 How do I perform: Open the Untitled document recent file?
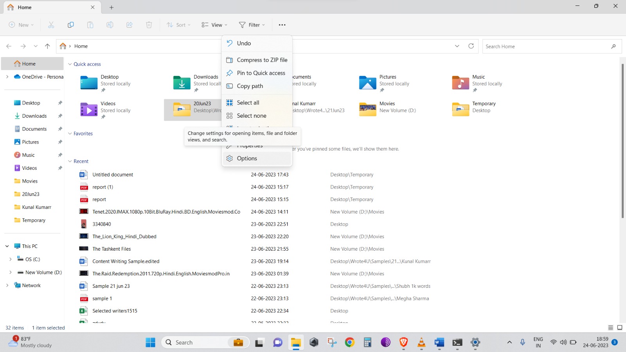pyautogui.click(x=113, y=175)
